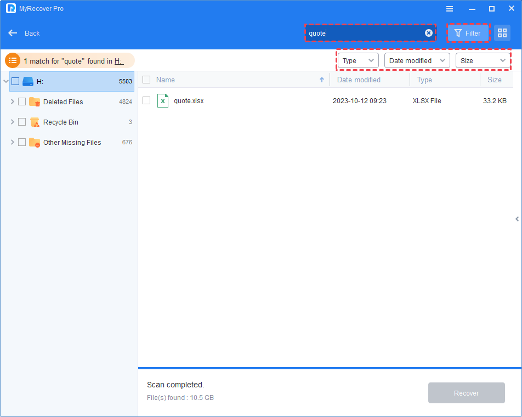Minimize the MyRecover Pro window
The width and height of the screenshot is (522, 417).
pyautogui.click(x=472, y=9)
